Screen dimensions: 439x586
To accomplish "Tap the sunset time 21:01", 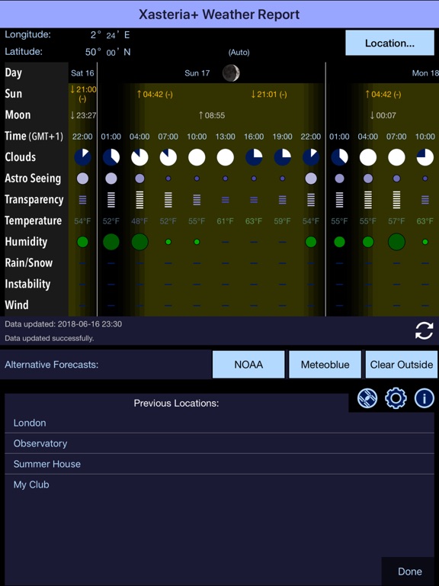I will (x=269, y=94).
